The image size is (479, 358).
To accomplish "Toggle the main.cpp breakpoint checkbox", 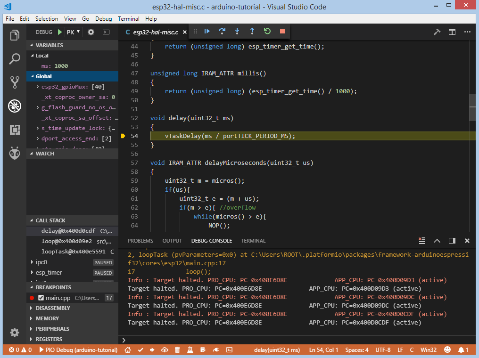I will coord(41,298).
